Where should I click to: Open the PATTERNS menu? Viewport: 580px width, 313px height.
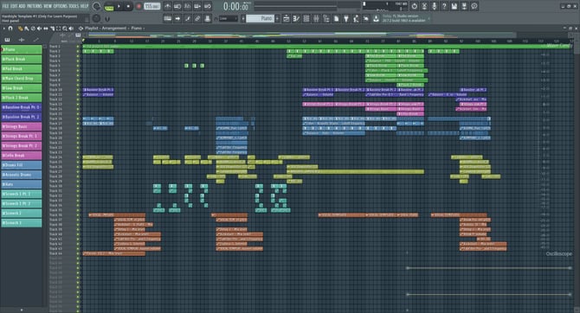[x=35, y=6]
